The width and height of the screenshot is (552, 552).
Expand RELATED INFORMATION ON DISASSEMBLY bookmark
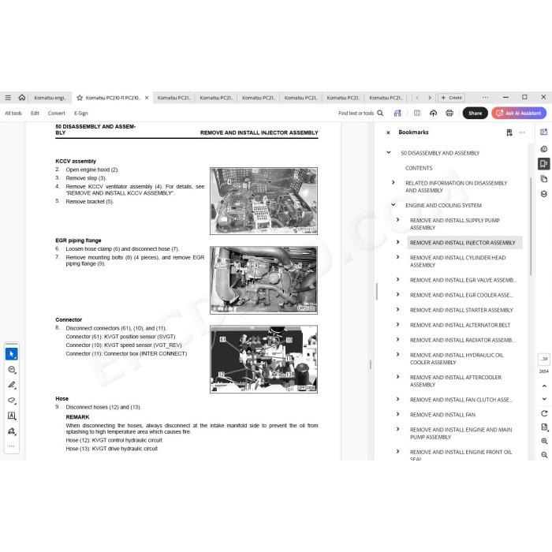393,182
